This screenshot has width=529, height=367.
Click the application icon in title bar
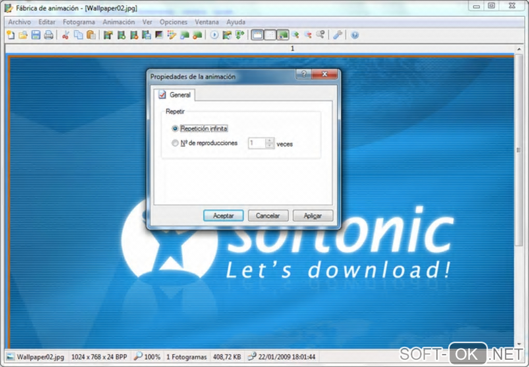[9, 8]
